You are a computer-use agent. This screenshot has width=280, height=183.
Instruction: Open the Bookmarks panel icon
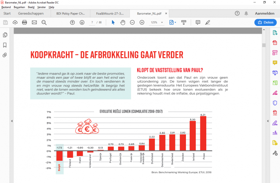(5, 45)
